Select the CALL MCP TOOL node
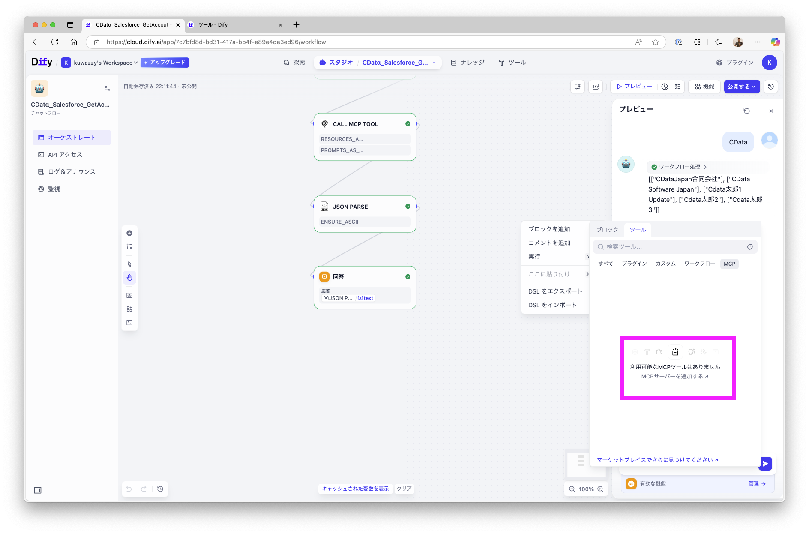This screenshot has height=534, width=809. click(365, 137)
